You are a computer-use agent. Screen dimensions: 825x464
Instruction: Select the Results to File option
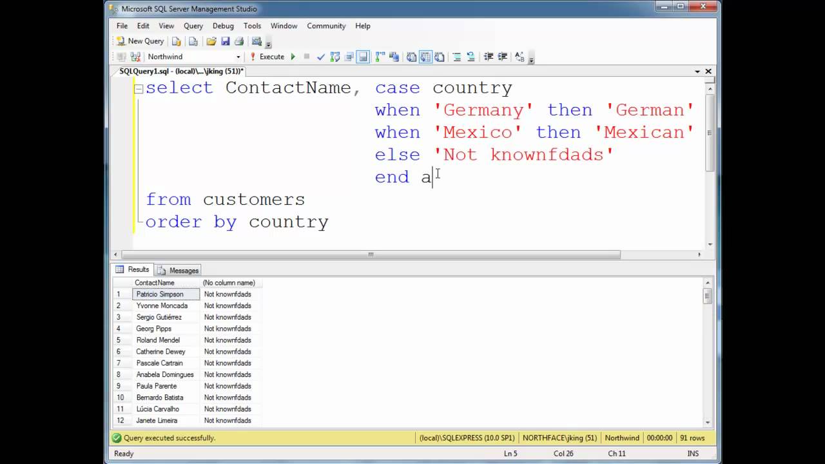click(x=440, y=57)
